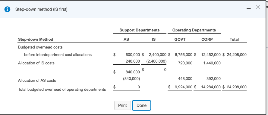Click the Total column header
This screenshot has height=115, width=268.
click(x=234, y=40)
